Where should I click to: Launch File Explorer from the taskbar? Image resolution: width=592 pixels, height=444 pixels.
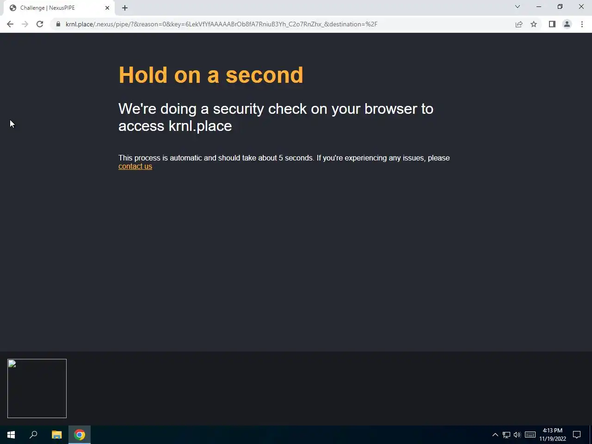(x=56, y=435)
